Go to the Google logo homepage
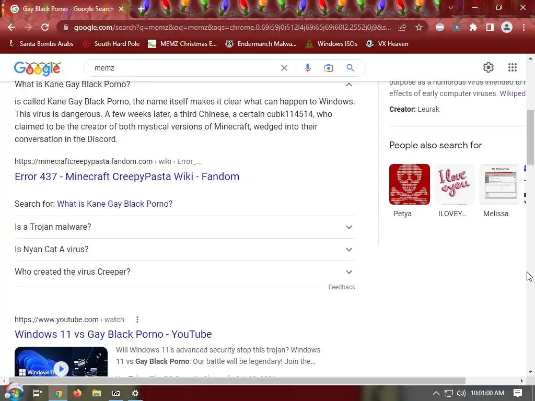The height and width of the screenshot is (401, 535). [38, 68]
